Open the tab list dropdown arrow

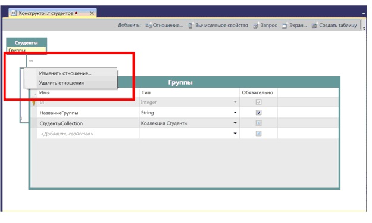coord(364,14)
